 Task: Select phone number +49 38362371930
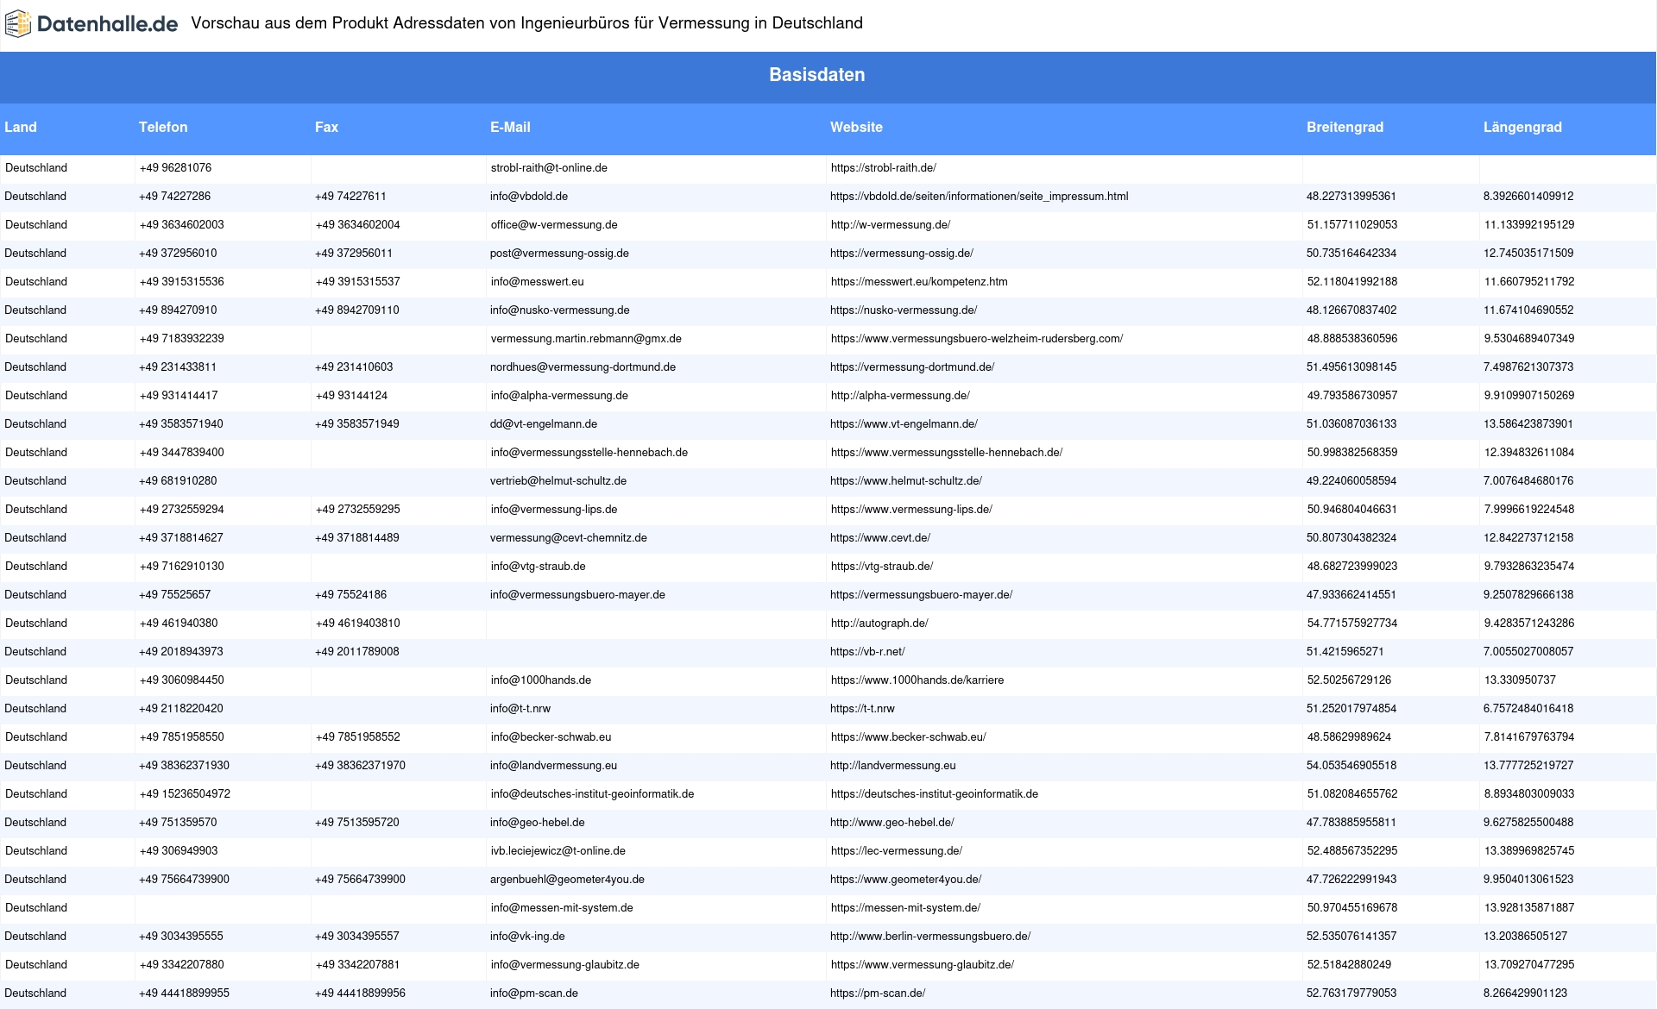pos(185,766)
